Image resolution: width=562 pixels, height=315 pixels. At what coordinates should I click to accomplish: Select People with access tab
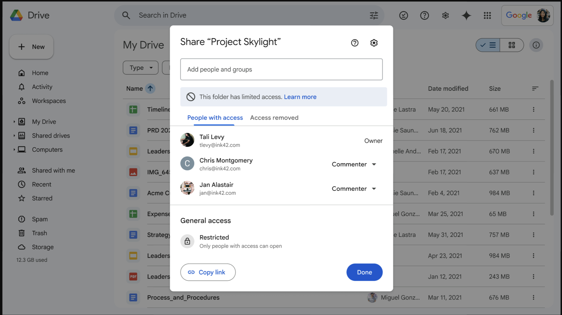(215, 118)
